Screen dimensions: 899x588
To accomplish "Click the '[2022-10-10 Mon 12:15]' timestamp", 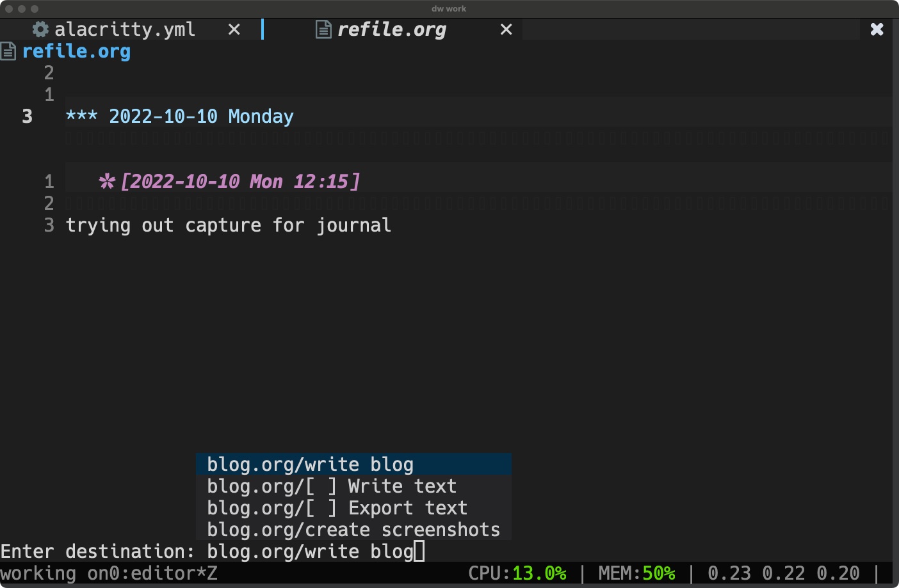I will click(240, 181).
